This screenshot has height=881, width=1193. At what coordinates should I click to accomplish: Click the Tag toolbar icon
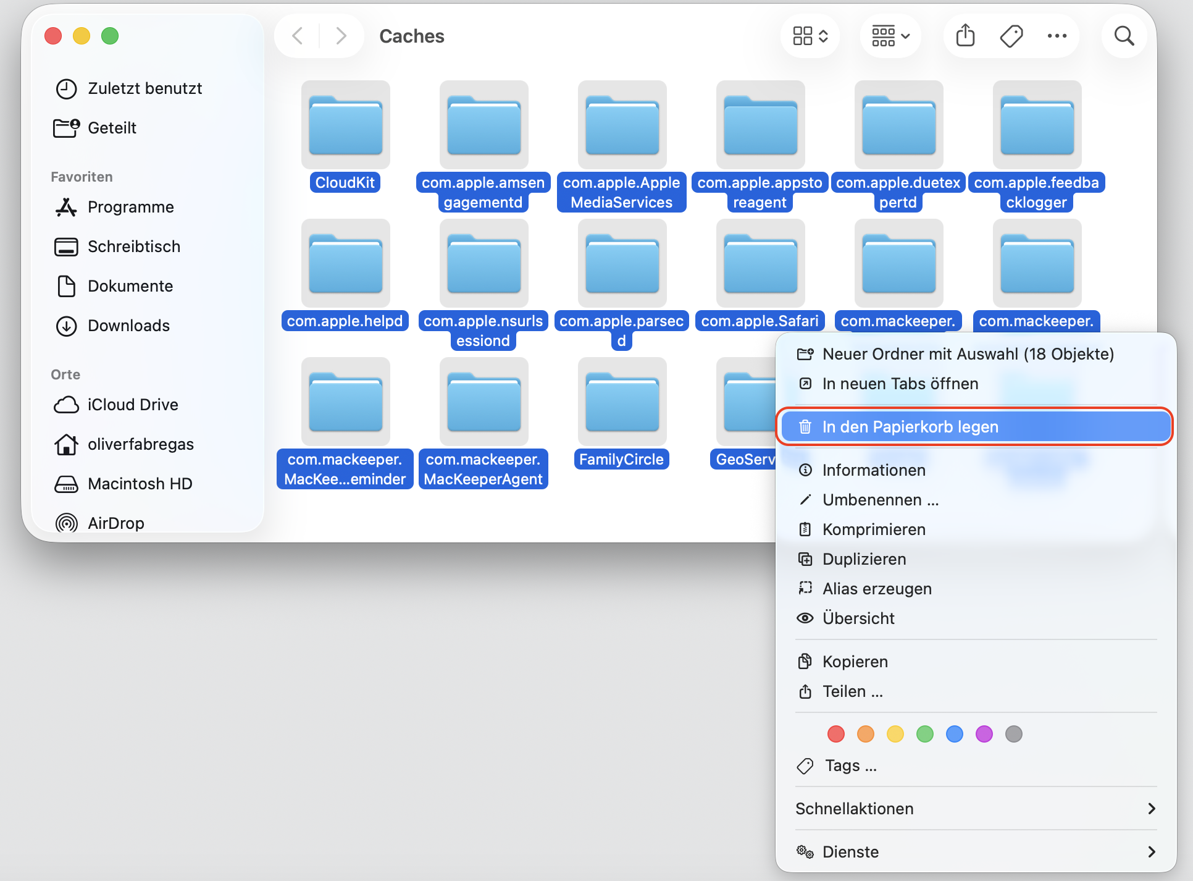(x=1011, y=36)
